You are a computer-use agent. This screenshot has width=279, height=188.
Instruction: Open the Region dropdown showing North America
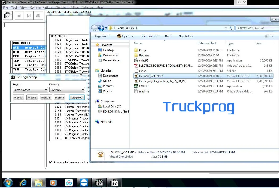pos(30,90)
